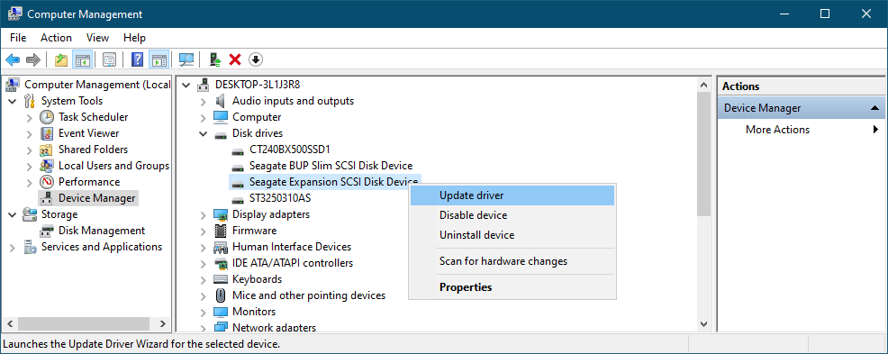Choose Scan for hardware changes in context menu
The image size is (888, 354).
(x=512, y=261)
